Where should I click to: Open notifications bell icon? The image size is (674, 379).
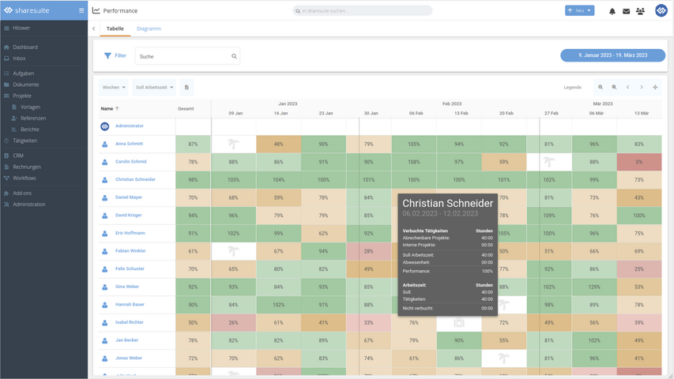coord(612,11)
